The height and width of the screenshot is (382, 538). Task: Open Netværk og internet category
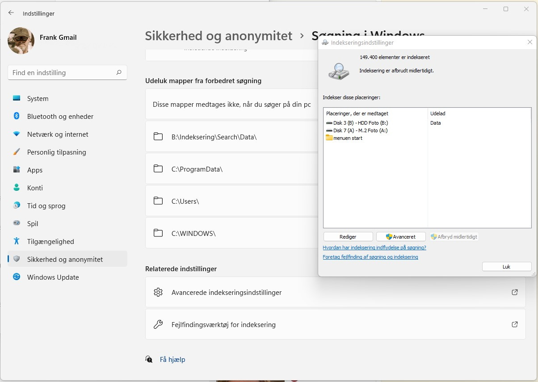tap(67, 134)
